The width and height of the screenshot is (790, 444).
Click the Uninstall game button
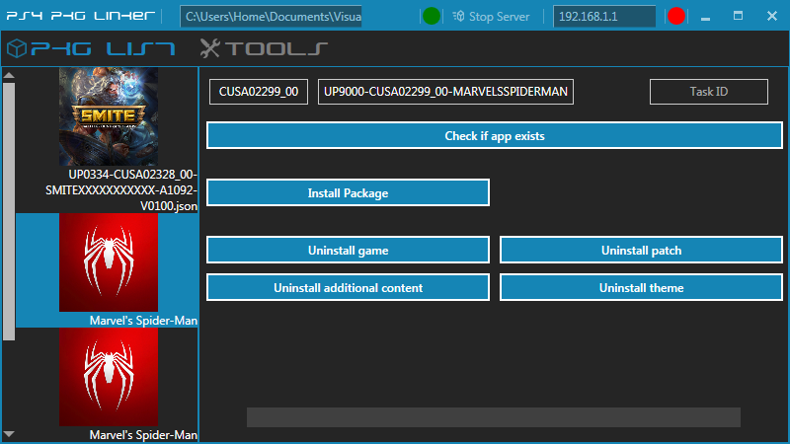348,250
